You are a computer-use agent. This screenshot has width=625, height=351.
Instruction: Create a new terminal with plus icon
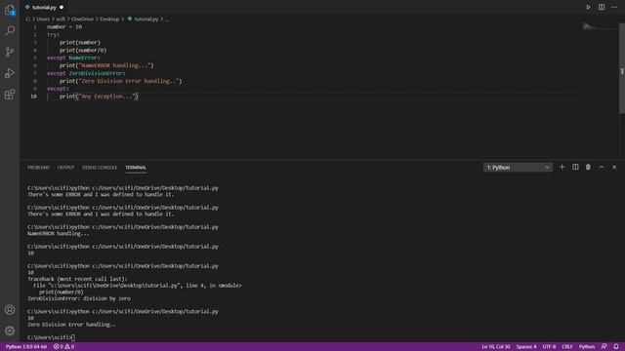click(x=562, y=167)
